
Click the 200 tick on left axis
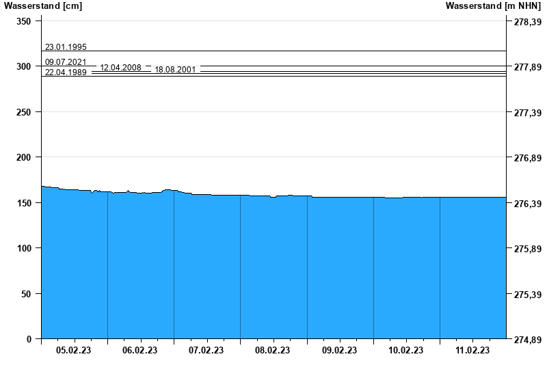point(24,157)
